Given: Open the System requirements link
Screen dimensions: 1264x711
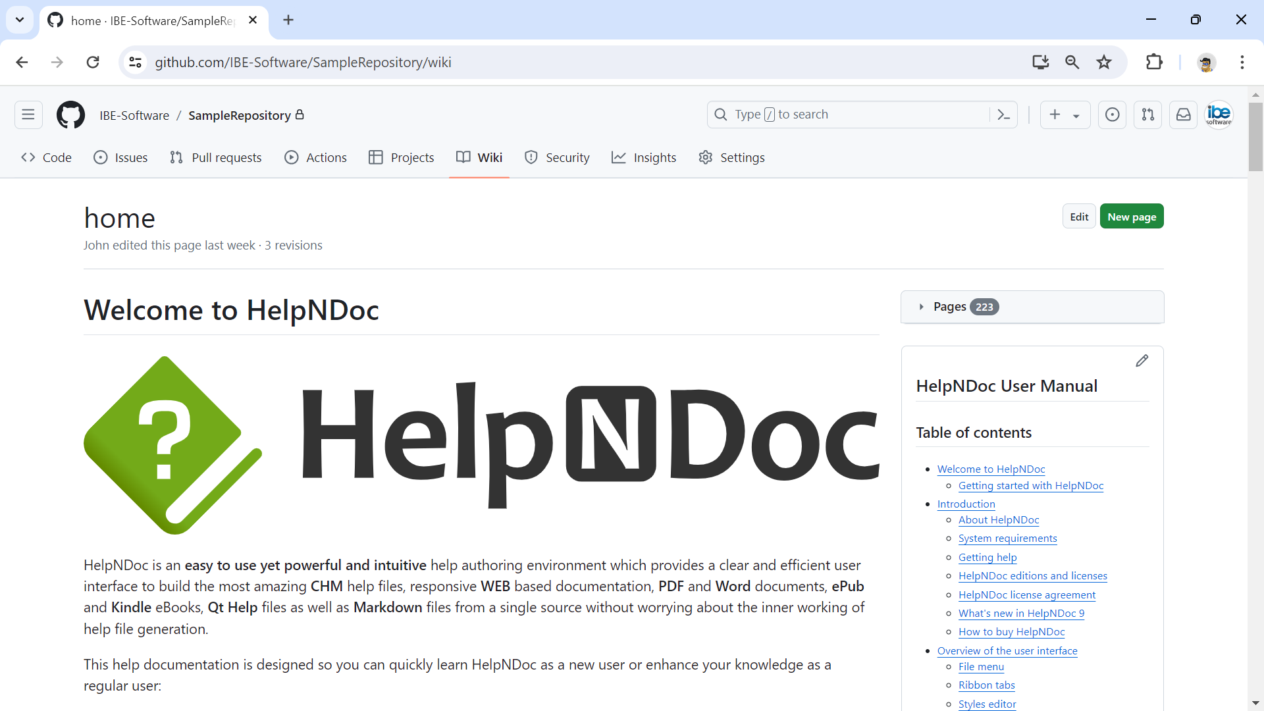Looking at the screenshot, I should [1007, 538].
